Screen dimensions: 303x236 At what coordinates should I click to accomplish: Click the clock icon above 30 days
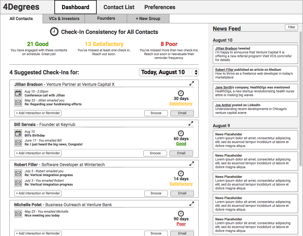tap(181, 93)
